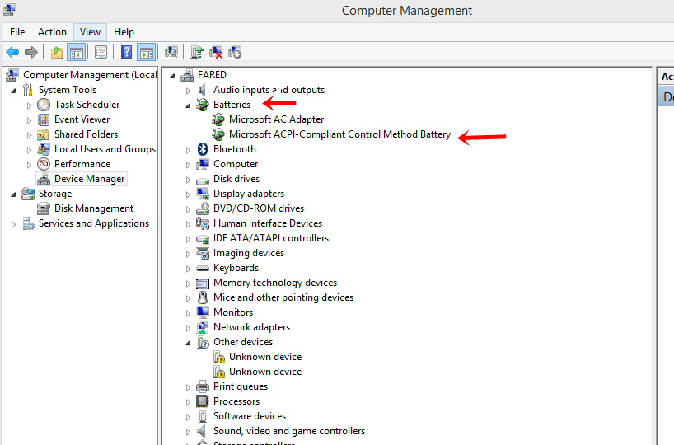Click the Mice and other pointing devices icon

[203, 297]
